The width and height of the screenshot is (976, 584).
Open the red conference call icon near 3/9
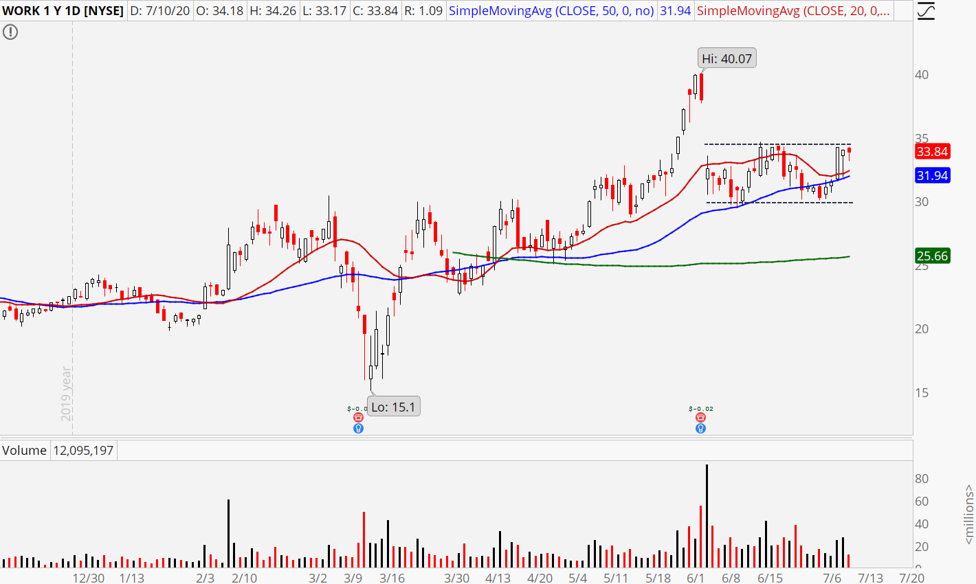[358, 418]
